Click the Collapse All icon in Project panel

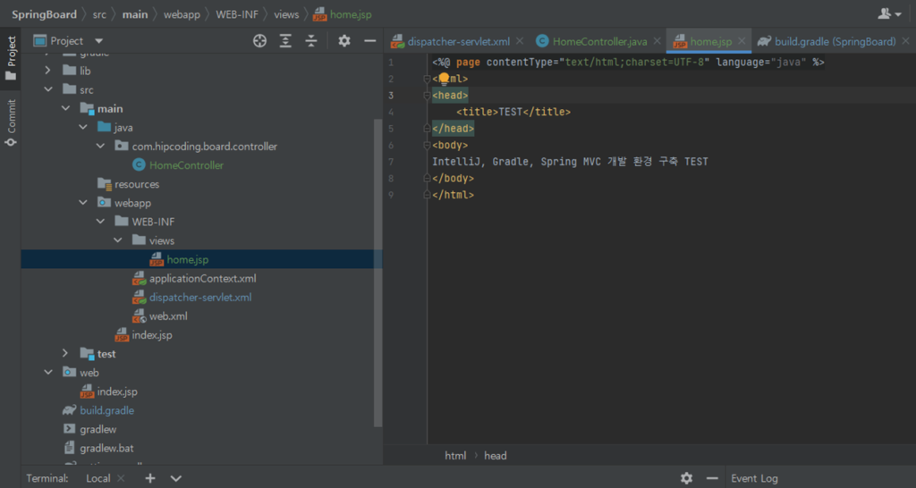tap(311, 41)
